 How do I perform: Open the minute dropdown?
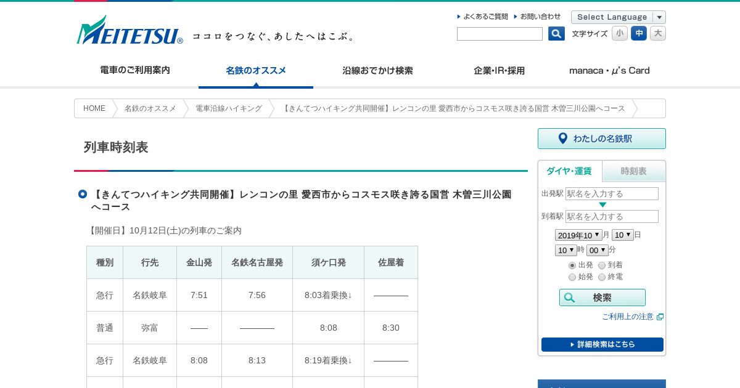click(x=598, y=250)
